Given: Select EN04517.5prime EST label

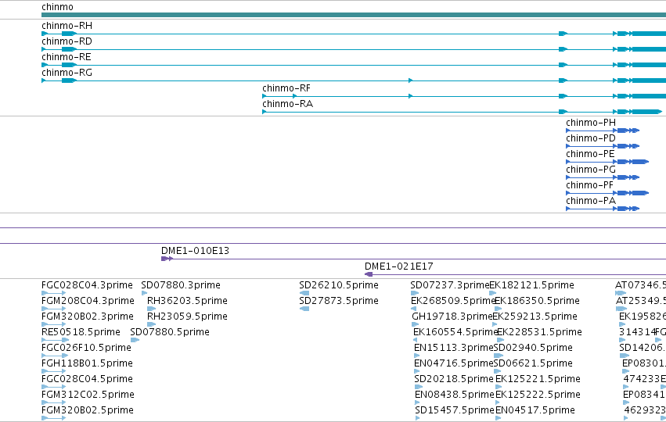Looking at the screenshot, I should point(535,410).
